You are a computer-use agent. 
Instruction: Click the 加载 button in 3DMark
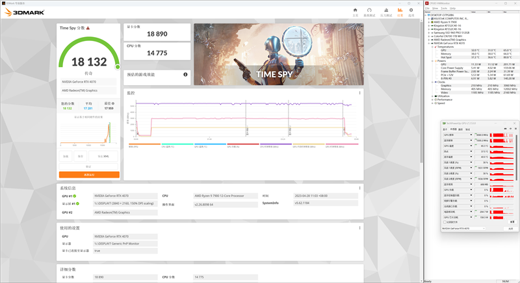pos(66,156)
